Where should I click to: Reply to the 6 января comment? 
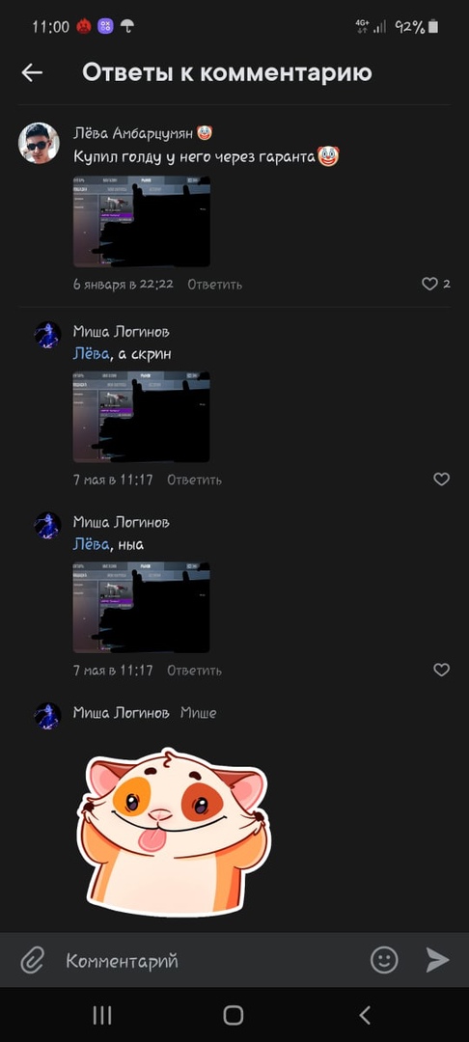tap(214, 285)
